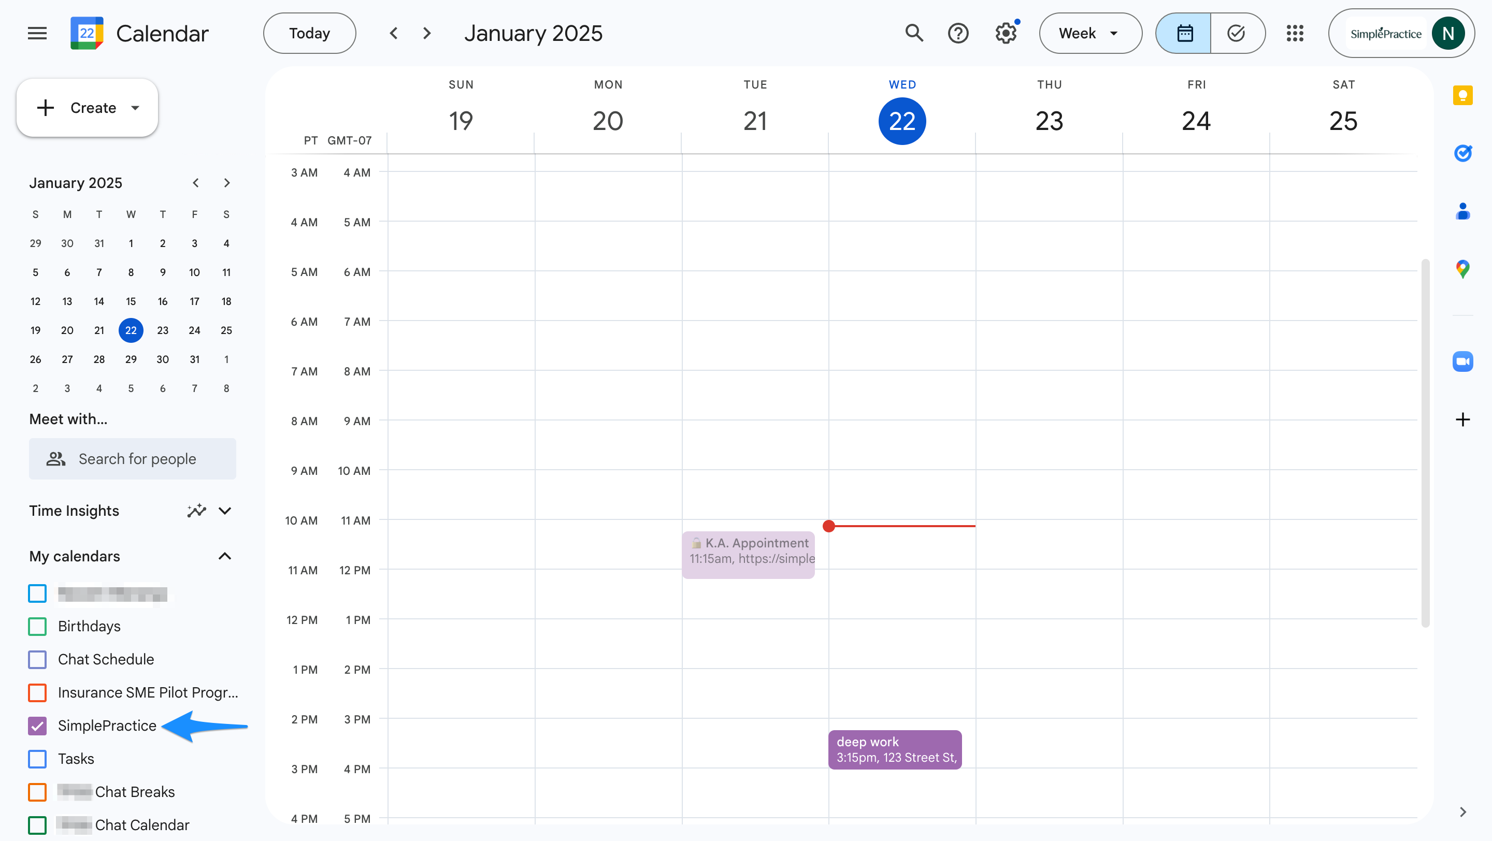This screenshot has width=1492, height=841.
Task: Switch to the Tasks view tab
Action: coord(1236,33)
